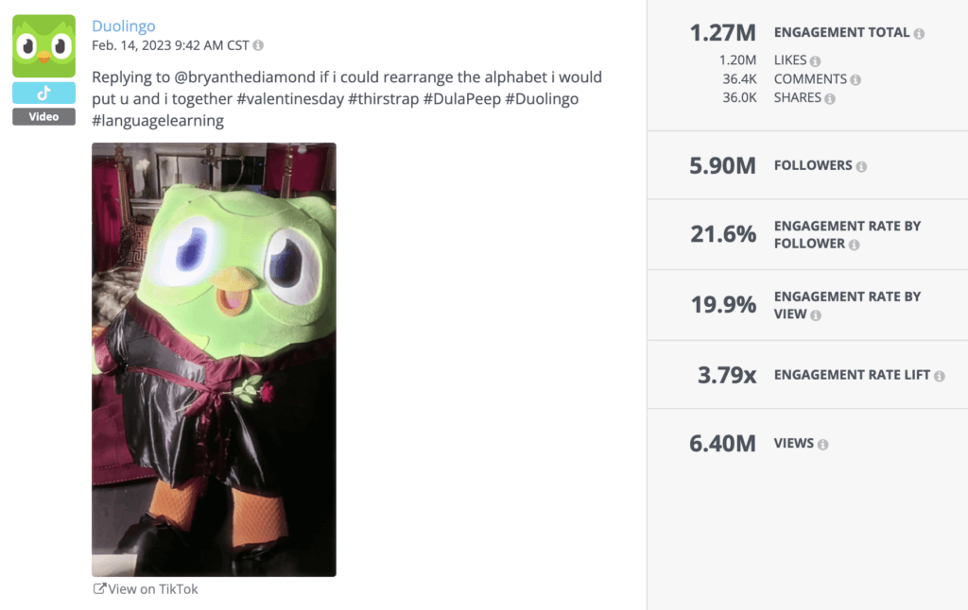Open the info icon next to Followers
The height and width of the screenshot is (610, 968).
click(861, 166)
